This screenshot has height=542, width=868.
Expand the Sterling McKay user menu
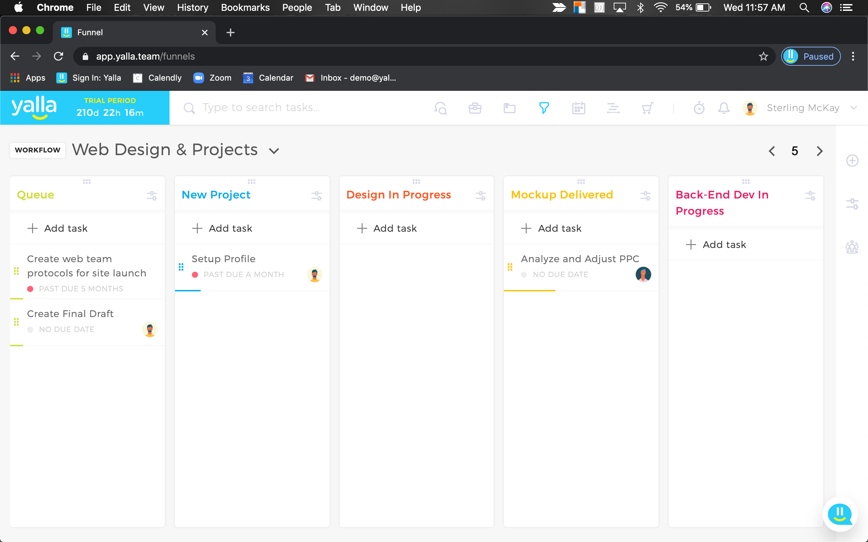[x=854, y=108]
